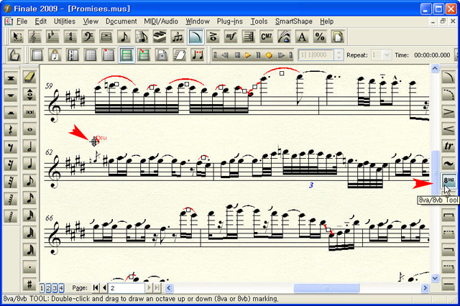The image size is (460, 306).
Task: Select the Articulation tool
Action: [213, 37]
